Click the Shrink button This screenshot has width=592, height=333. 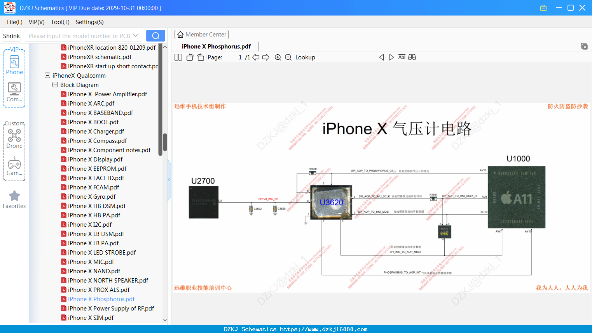pos(11,36)
